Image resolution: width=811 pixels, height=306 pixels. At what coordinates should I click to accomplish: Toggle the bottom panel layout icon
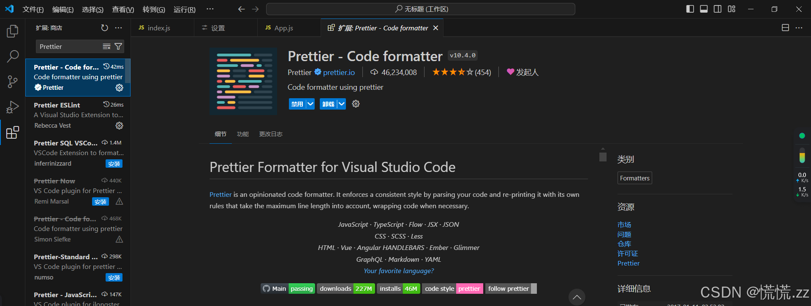[704, 9]
